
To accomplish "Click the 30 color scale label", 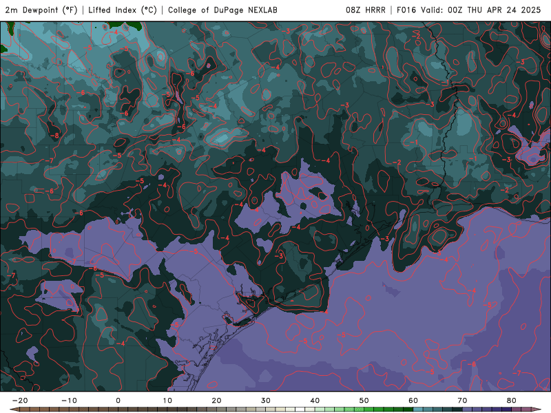I will [x=266, y=401].
